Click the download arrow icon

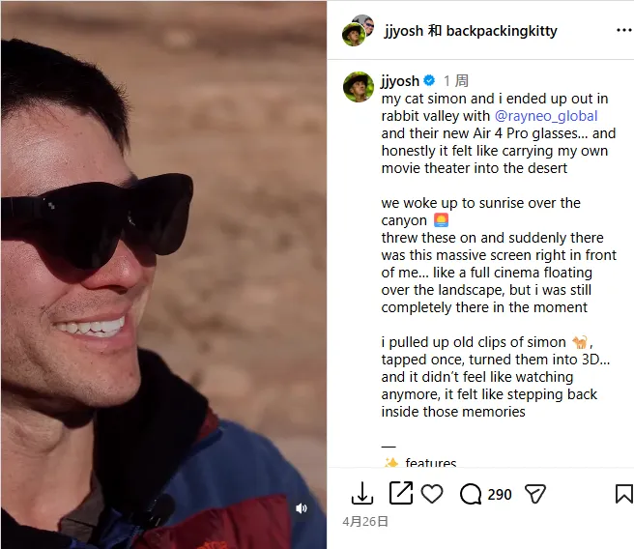361,493
